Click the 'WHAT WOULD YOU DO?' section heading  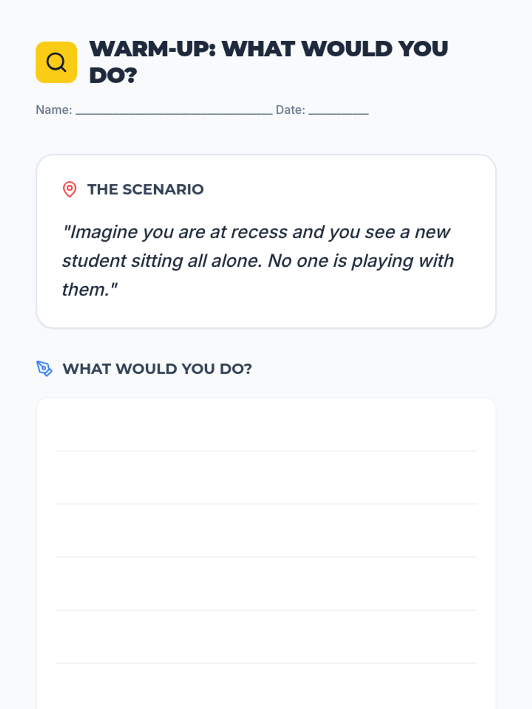(157, 369)
